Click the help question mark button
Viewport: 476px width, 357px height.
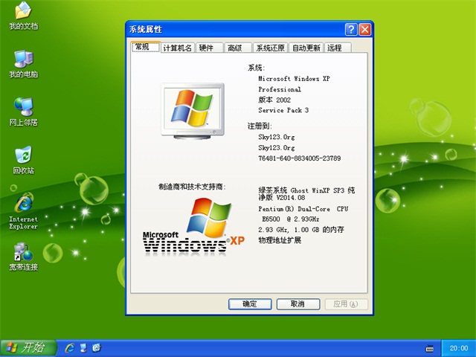pyautogui.click(x=351, y=30)
